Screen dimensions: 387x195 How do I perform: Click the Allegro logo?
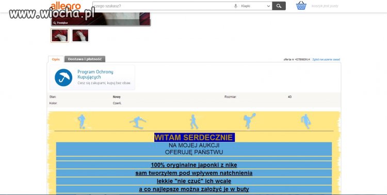[x=66, y=6]
